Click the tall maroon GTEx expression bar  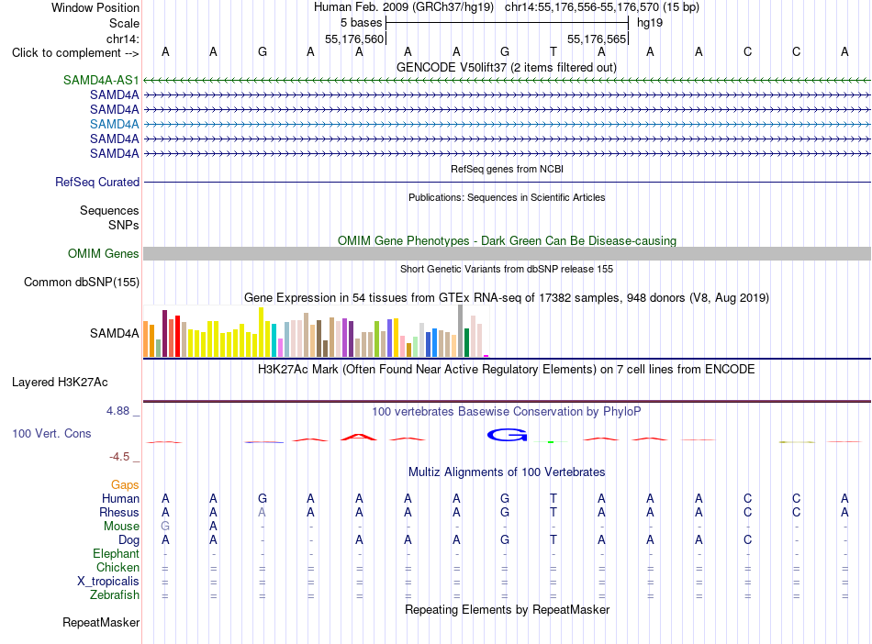pyautogui.click(x=164, y=333)
